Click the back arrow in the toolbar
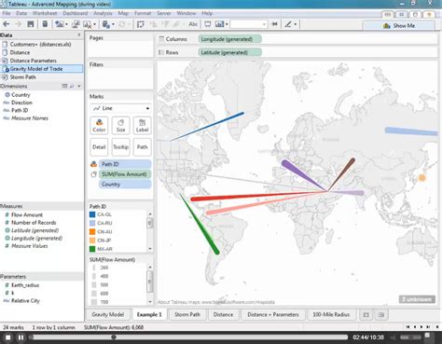The width and height of the screenshot is (442, 344). (x=7, y=24)
